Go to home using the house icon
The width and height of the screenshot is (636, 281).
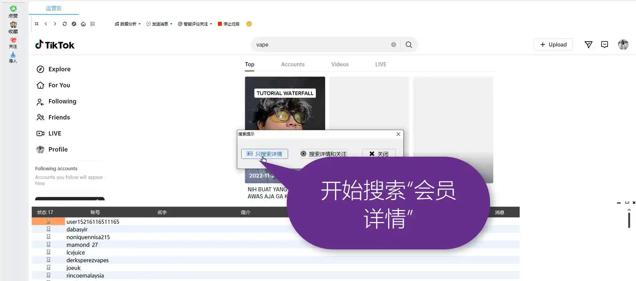83,24
